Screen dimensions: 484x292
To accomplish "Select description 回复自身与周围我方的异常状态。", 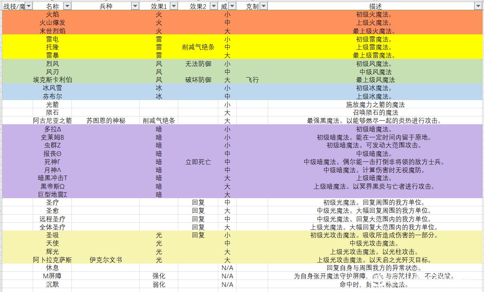I will point(375,268).
